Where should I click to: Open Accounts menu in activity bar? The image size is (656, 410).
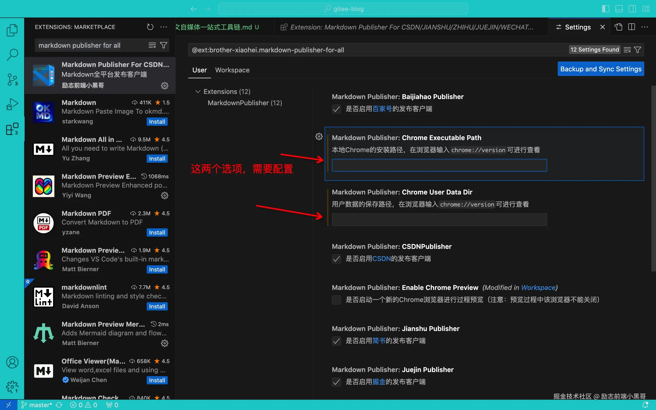(x=12, y=362)
